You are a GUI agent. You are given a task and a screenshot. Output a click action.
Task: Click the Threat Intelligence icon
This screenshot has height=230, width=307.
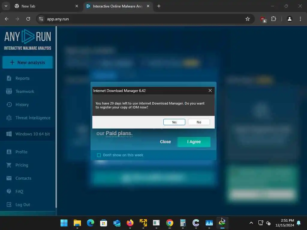point(9,118)
